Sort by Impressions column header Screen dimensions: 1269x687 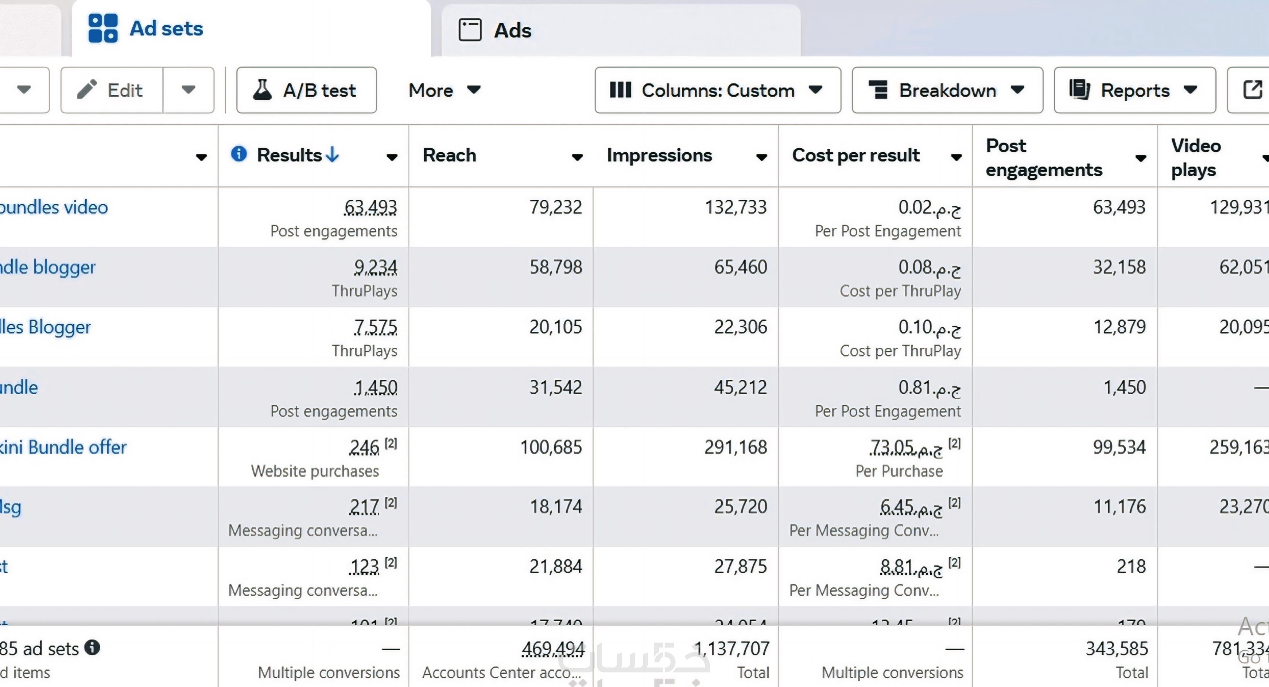[659, 155]
